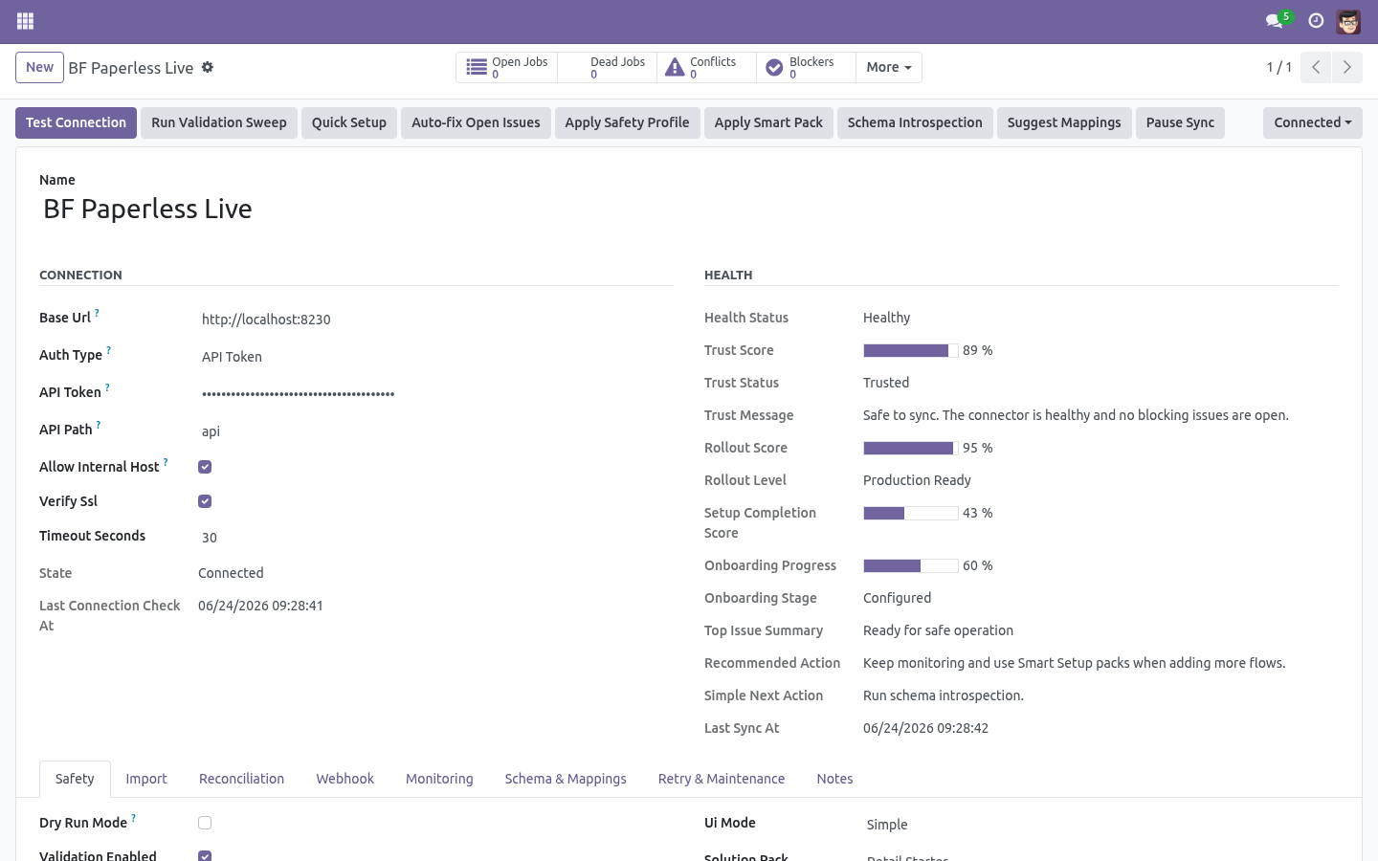This screenshot has height=861, width=1378.
Task: Expand the More dropdown in stat buttons
Action: 889,67
